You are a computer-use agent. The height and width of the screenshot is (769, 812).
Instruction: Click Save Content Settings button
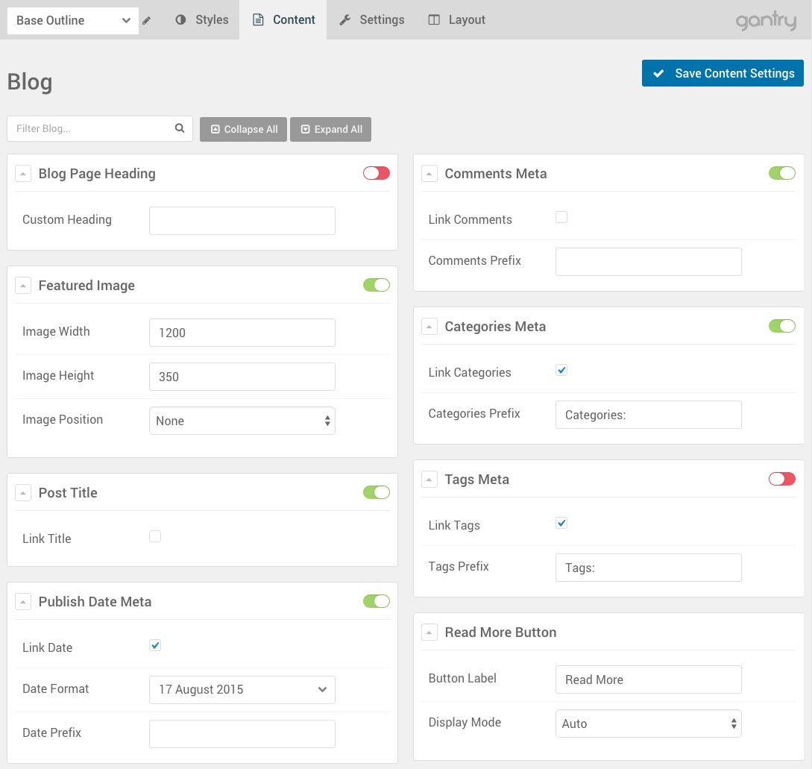click(723, 73)
